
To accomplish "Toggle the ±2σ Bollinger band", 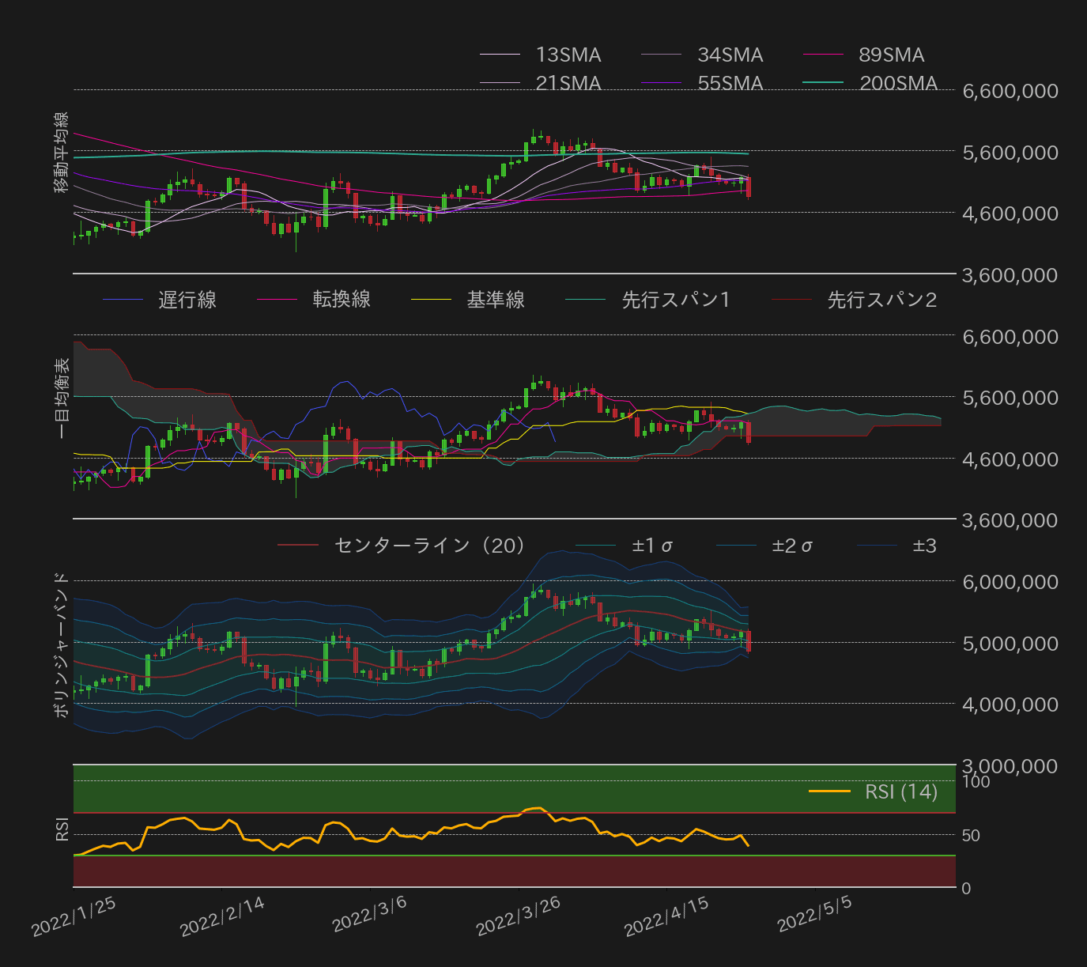I will pos(793,544).
